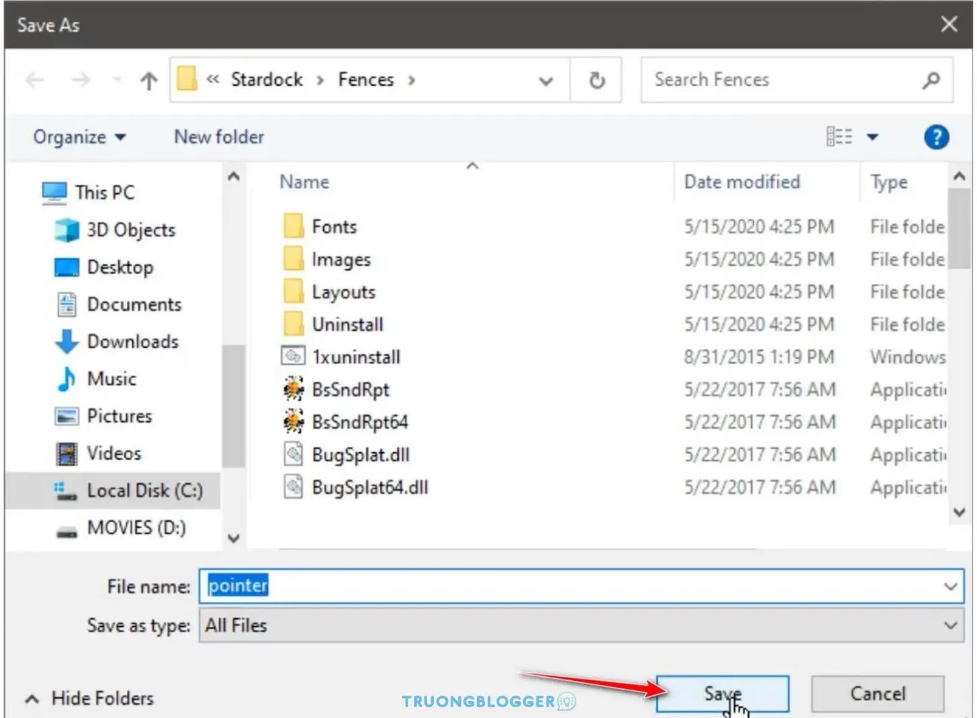Screen dimensions: 977x718
Task: Open Desktop in navigation pane
Action: 120,267
